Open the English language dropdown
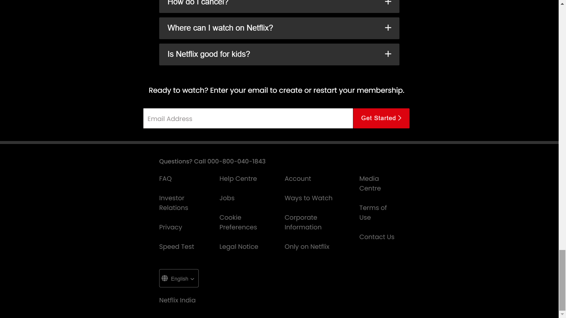This screenshot has height=318, width=566. tap(179, 278)
